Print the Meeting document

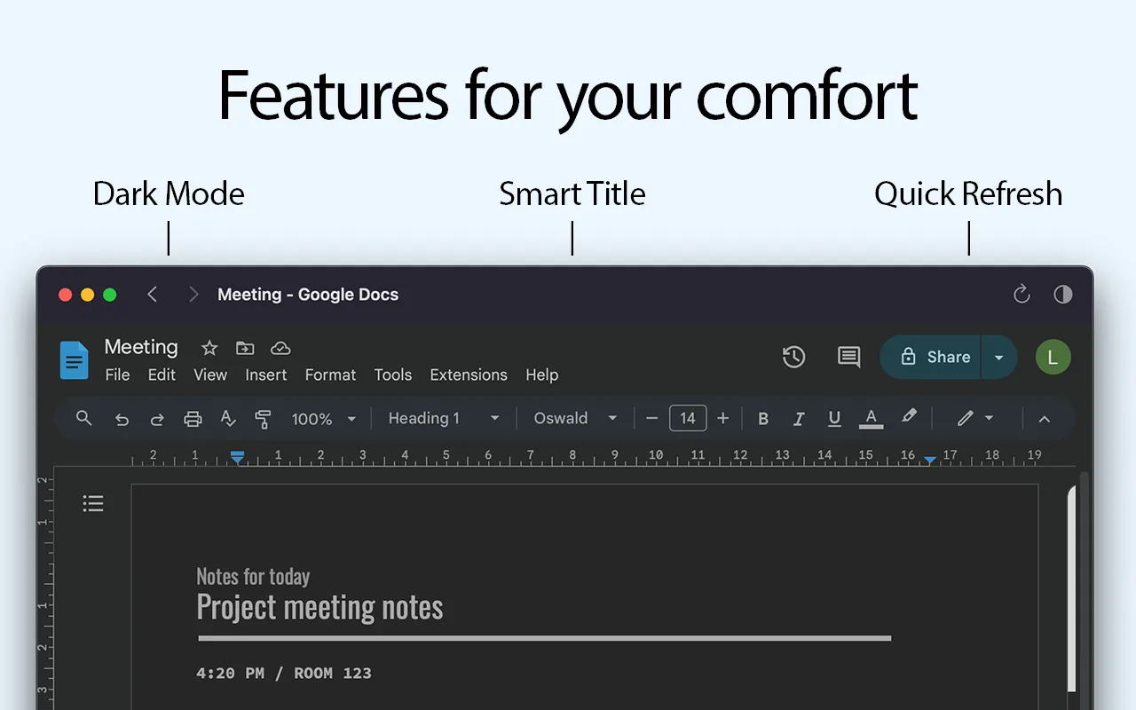tap(193, 418)
